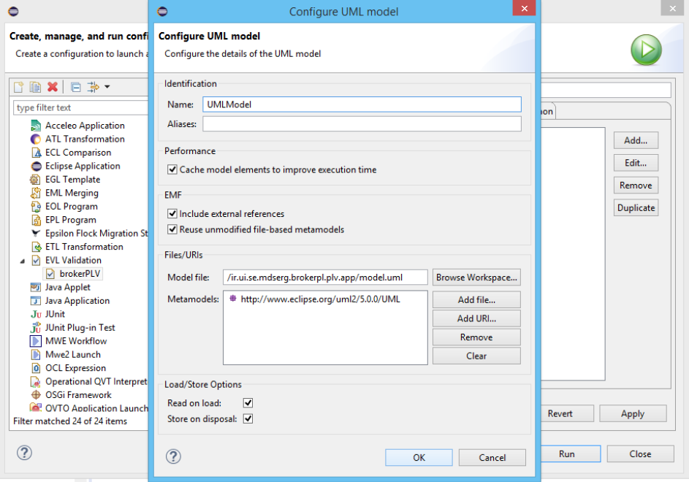Select the MWE Workflow icon
The width and height of the screenshot is (689, 482).
tap(36, 341)
